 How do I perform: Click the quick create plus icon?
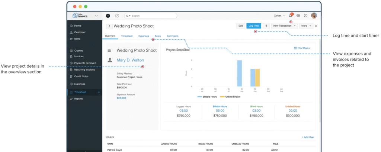coord(108,16)
